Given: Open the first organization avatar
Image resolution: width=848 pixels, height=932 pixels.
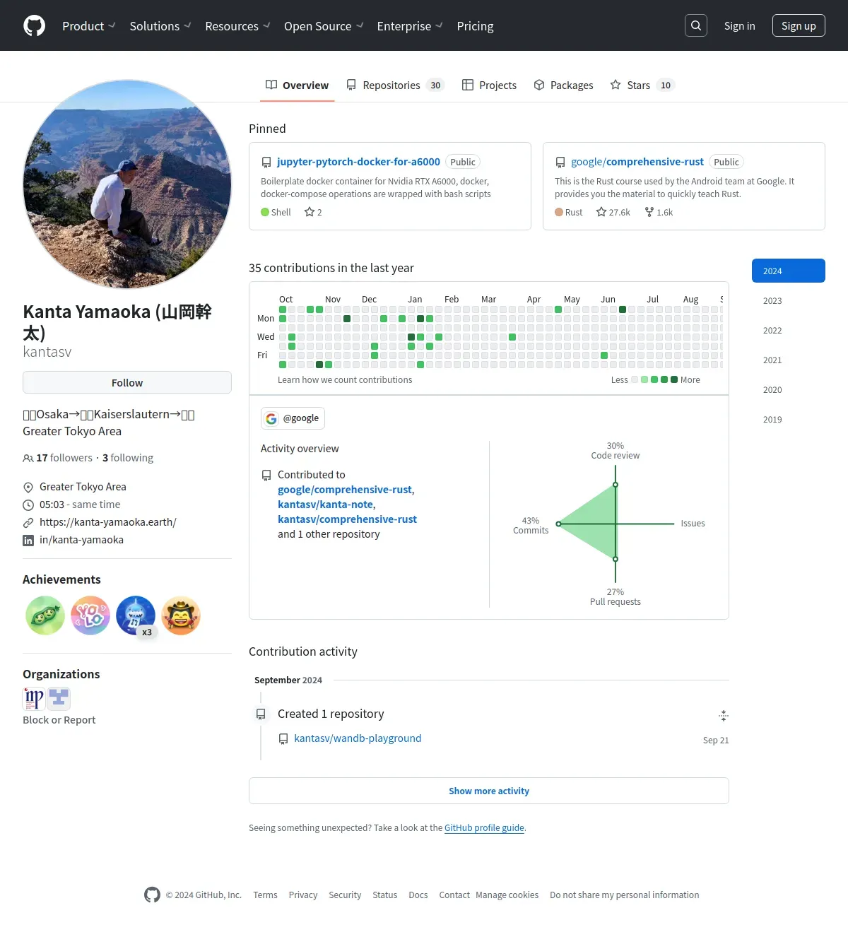Looking at the screenshot, I should (x=34, y=698).
